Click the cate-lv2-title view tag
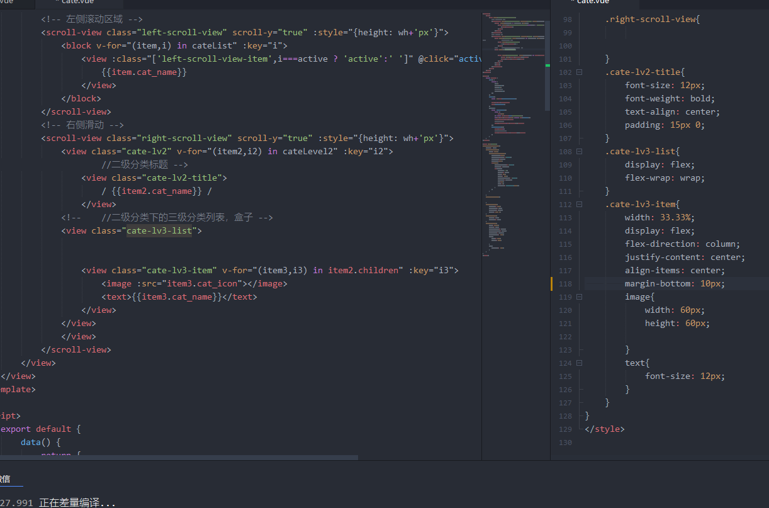The height and width of the screenshot is (508, 769). (x=154, y=178)
